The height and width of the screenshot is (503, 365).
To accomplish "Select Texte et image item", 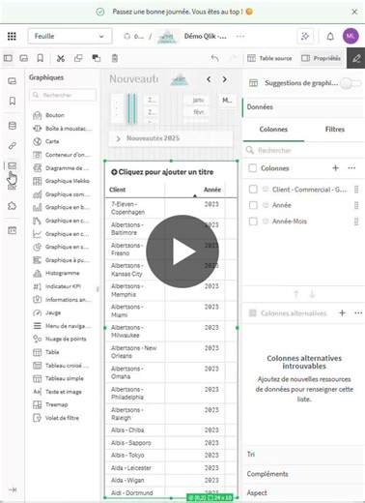I will click(64, 392).
